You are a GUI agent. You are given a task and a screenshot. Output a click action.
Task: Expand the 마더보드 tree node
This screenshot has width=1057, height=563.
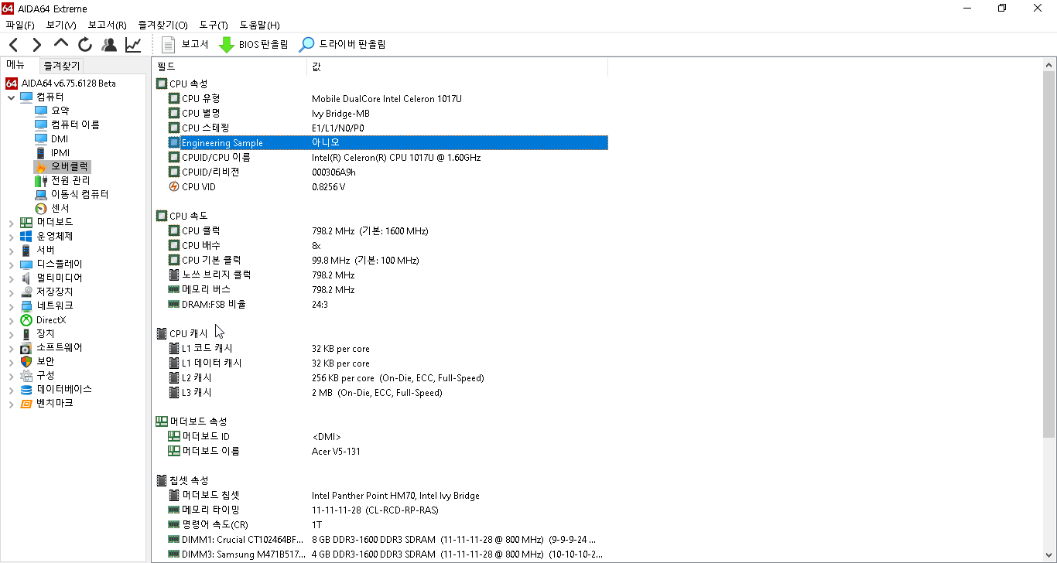click(11, 223)
